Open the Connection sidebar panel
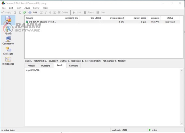 click(8, 41)
